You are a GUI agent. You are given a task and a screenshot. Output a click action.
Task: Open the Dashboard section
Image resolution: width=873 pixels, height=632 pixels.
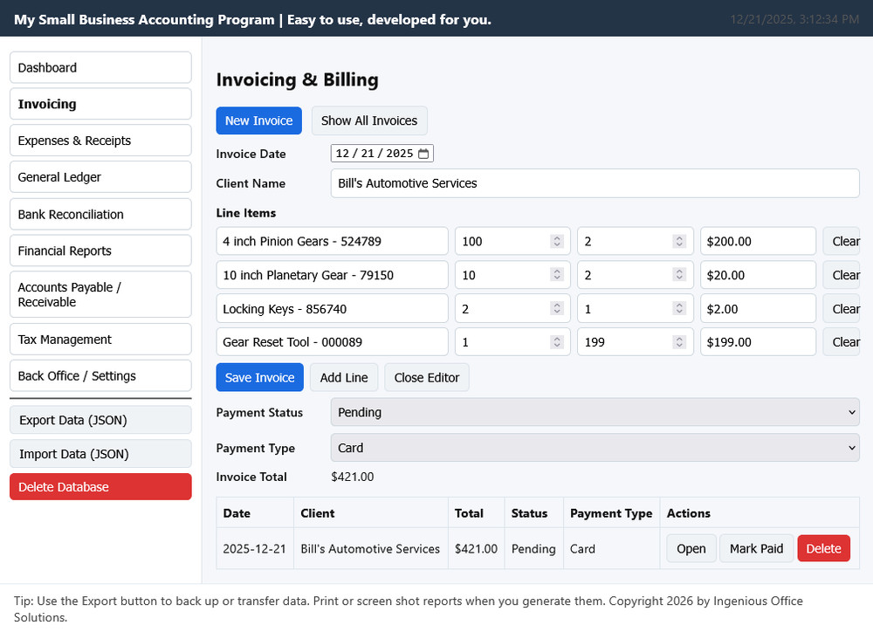coord(100,68)
